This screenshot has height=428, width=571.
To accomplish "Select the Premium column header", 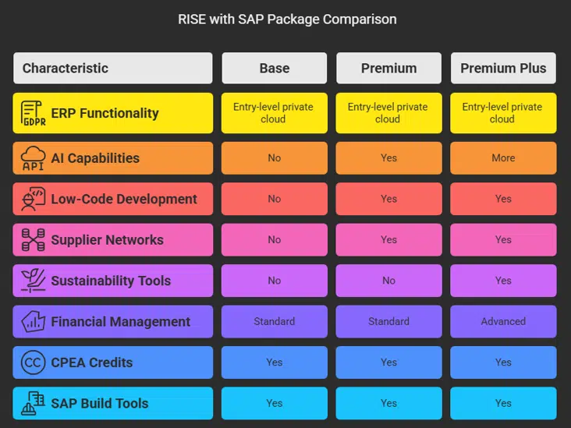I will (x=389, y=68).
